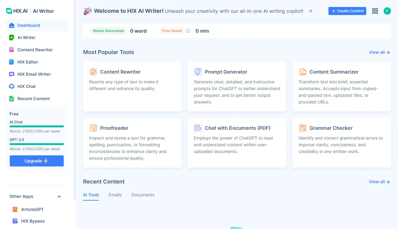Select HIX Email Writer in sidebar

pos(34,74)
